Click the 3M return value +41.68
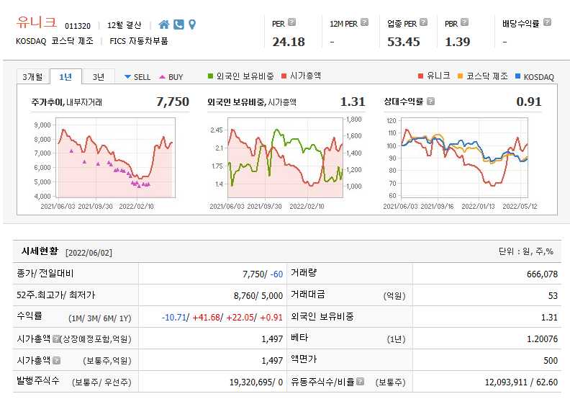 coord(206,317)
